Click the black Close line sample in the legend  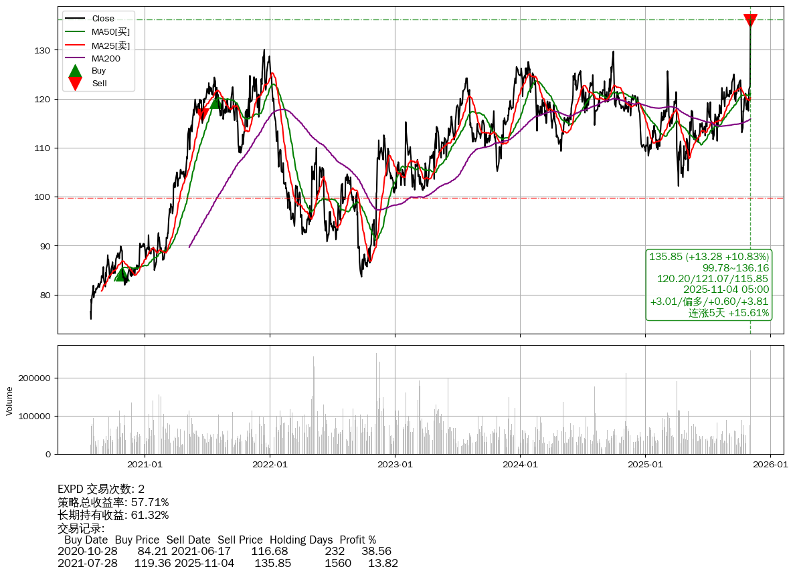pos(75,19)
